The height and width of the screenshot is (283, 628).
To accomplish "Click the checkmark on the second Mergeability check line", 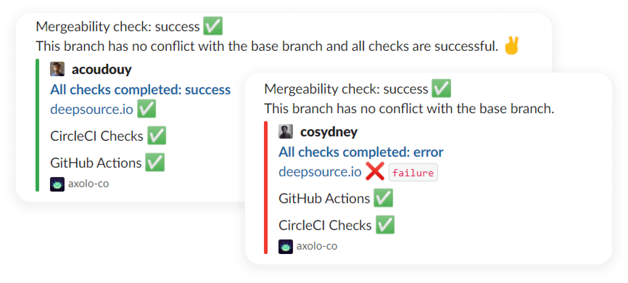I will [x=442, y=88].
